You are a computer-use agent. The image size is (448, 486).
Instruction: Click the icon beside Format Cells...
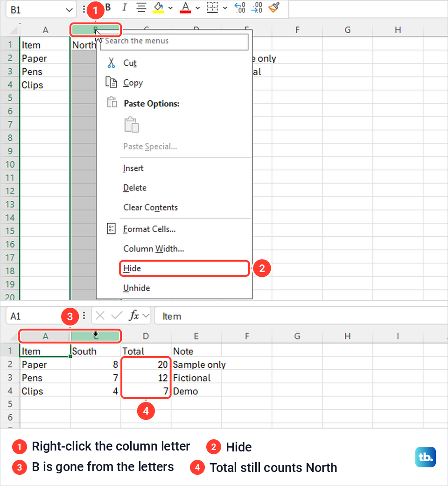pyautogui.click(x=111, y=229)
